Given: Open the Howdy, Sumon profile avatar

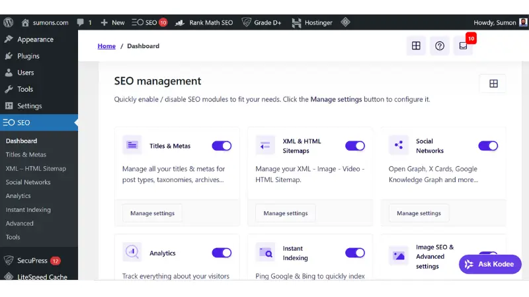Looking at the screenshot, I should click(523, 22).
